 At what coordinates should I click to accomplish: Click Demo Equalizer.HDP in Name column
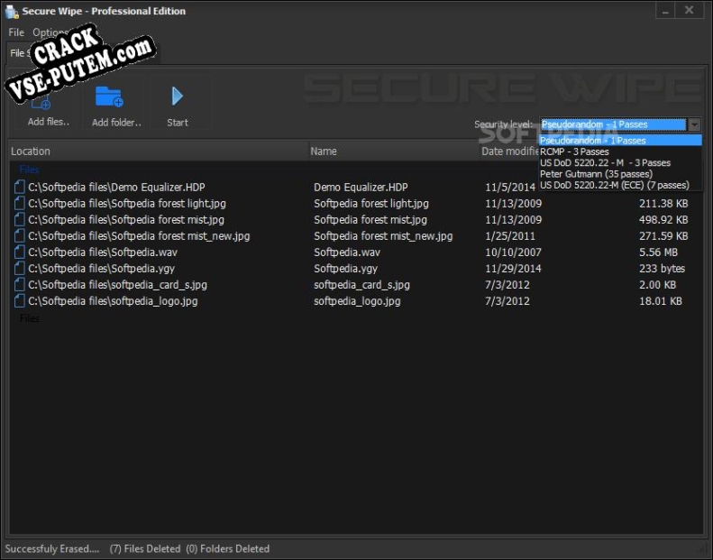(x=361, y=187)
